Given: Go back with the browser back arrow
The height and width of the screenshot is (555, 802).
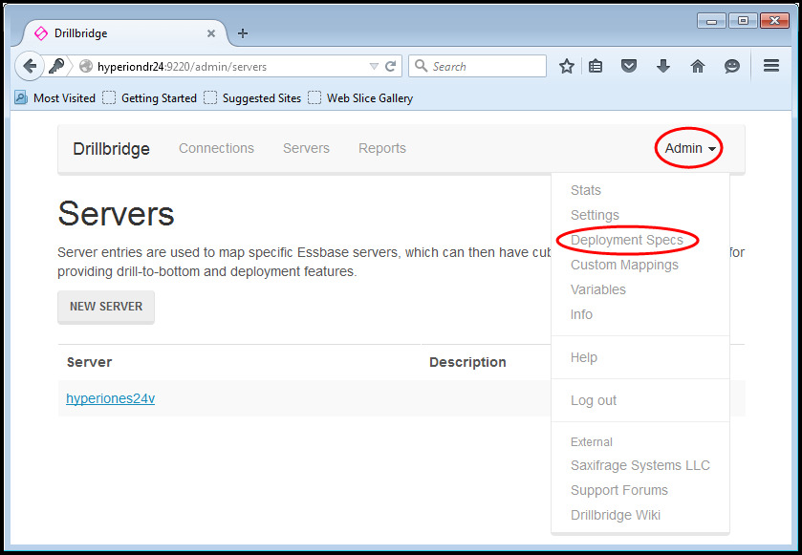Looking at the screenshot, I should click(29, 66).
